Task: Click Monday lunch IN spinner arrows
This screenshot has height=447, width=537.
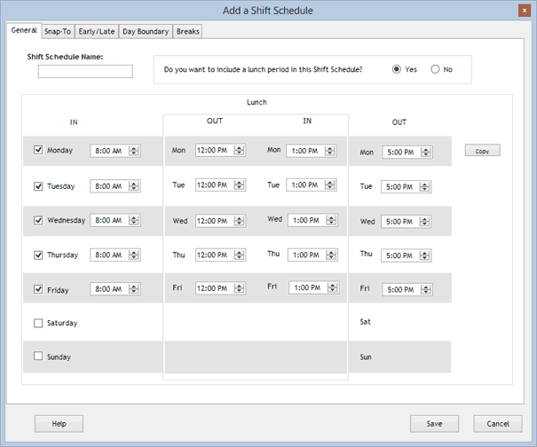Action: point(330,151)
